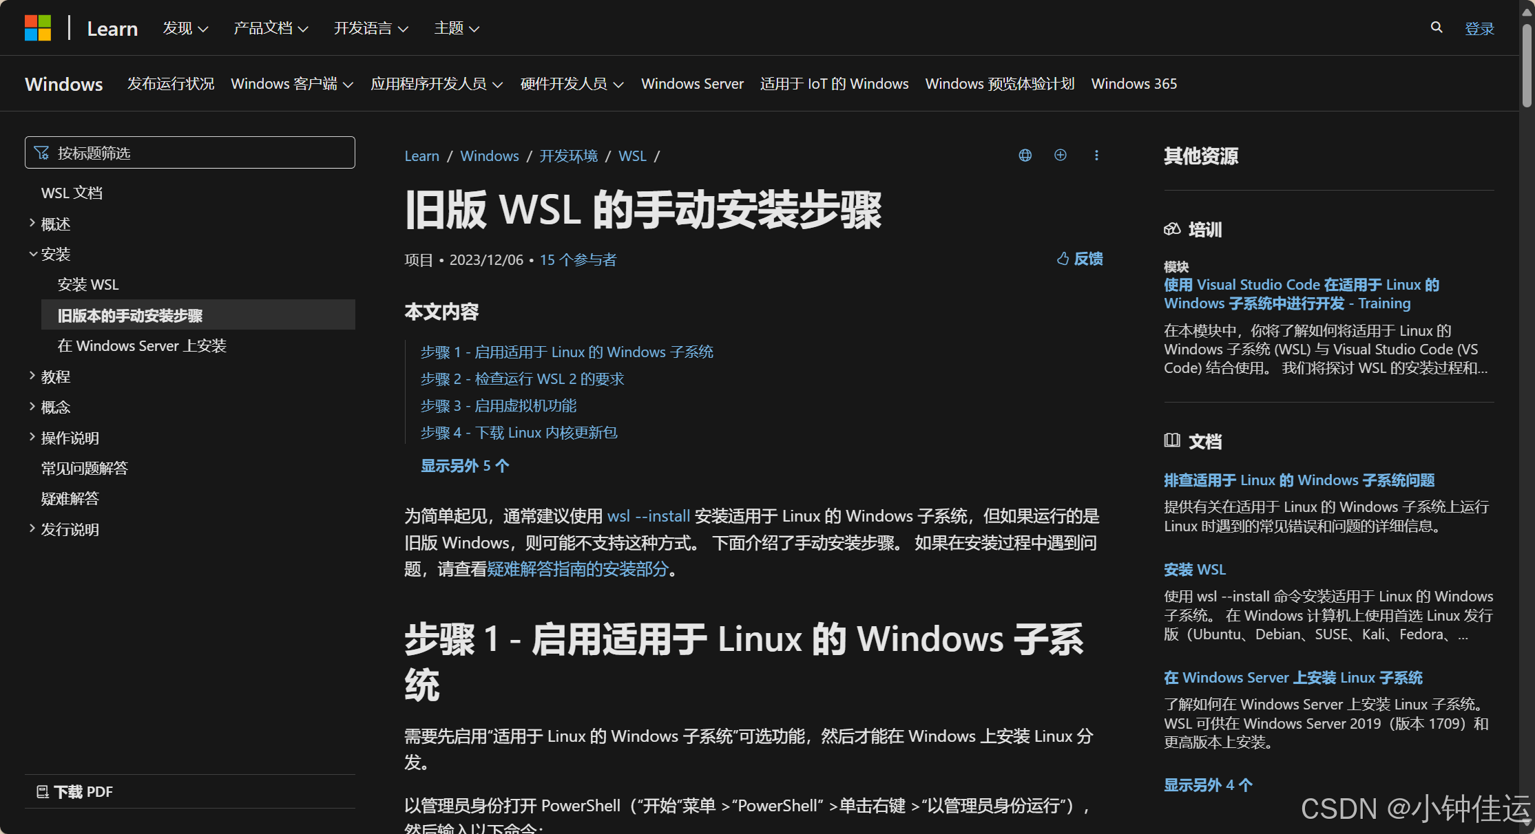Collapse the 安装 tree node

point(50,254)
